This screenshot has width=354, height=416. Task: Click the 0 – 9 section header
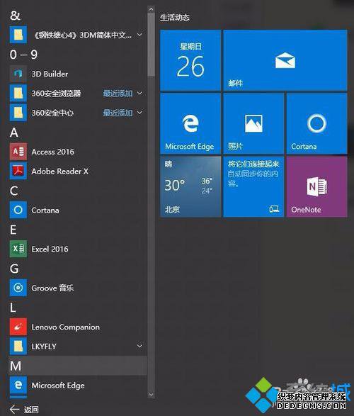coord(23,55)
